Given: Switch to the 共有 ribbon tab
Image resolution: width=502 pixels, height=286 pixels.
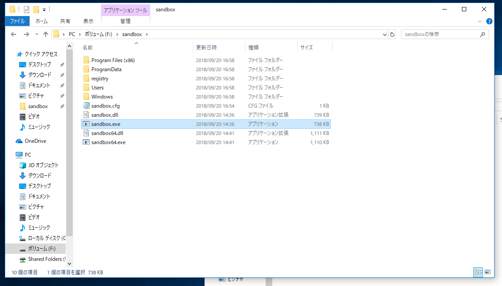Looking at the screenshot, I should (65, 21).
